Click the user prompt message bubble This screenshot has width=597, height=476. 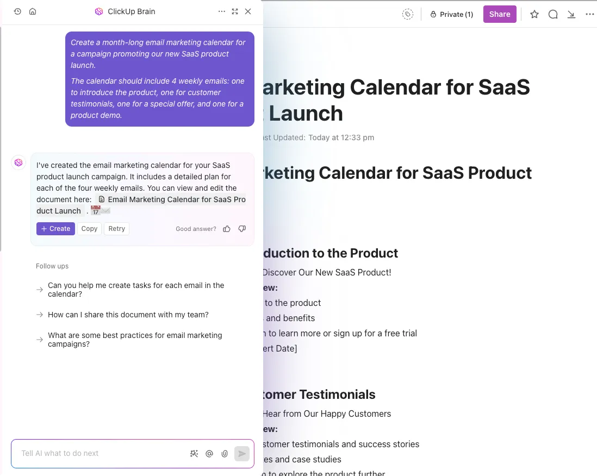(x=159, y=79)
